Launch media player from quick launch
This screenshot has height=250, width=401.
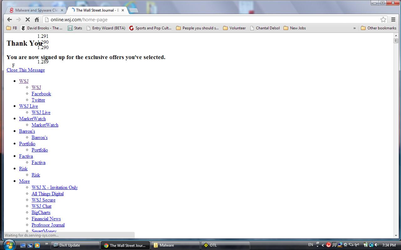[37, 245]
